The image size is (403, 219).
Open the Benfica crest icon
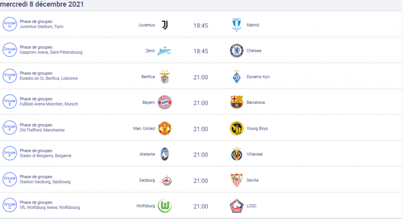[164, 77]
